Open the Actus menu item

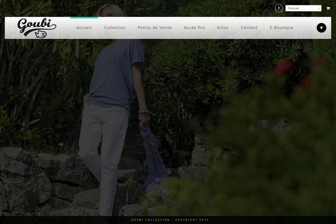click(223, 27)
